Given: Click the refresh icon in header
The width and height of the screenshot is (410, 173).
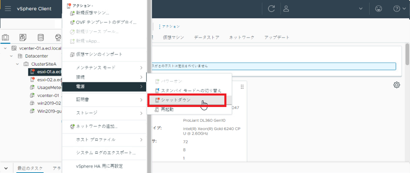Looking at the screenshot, I should tap(271, 9).
